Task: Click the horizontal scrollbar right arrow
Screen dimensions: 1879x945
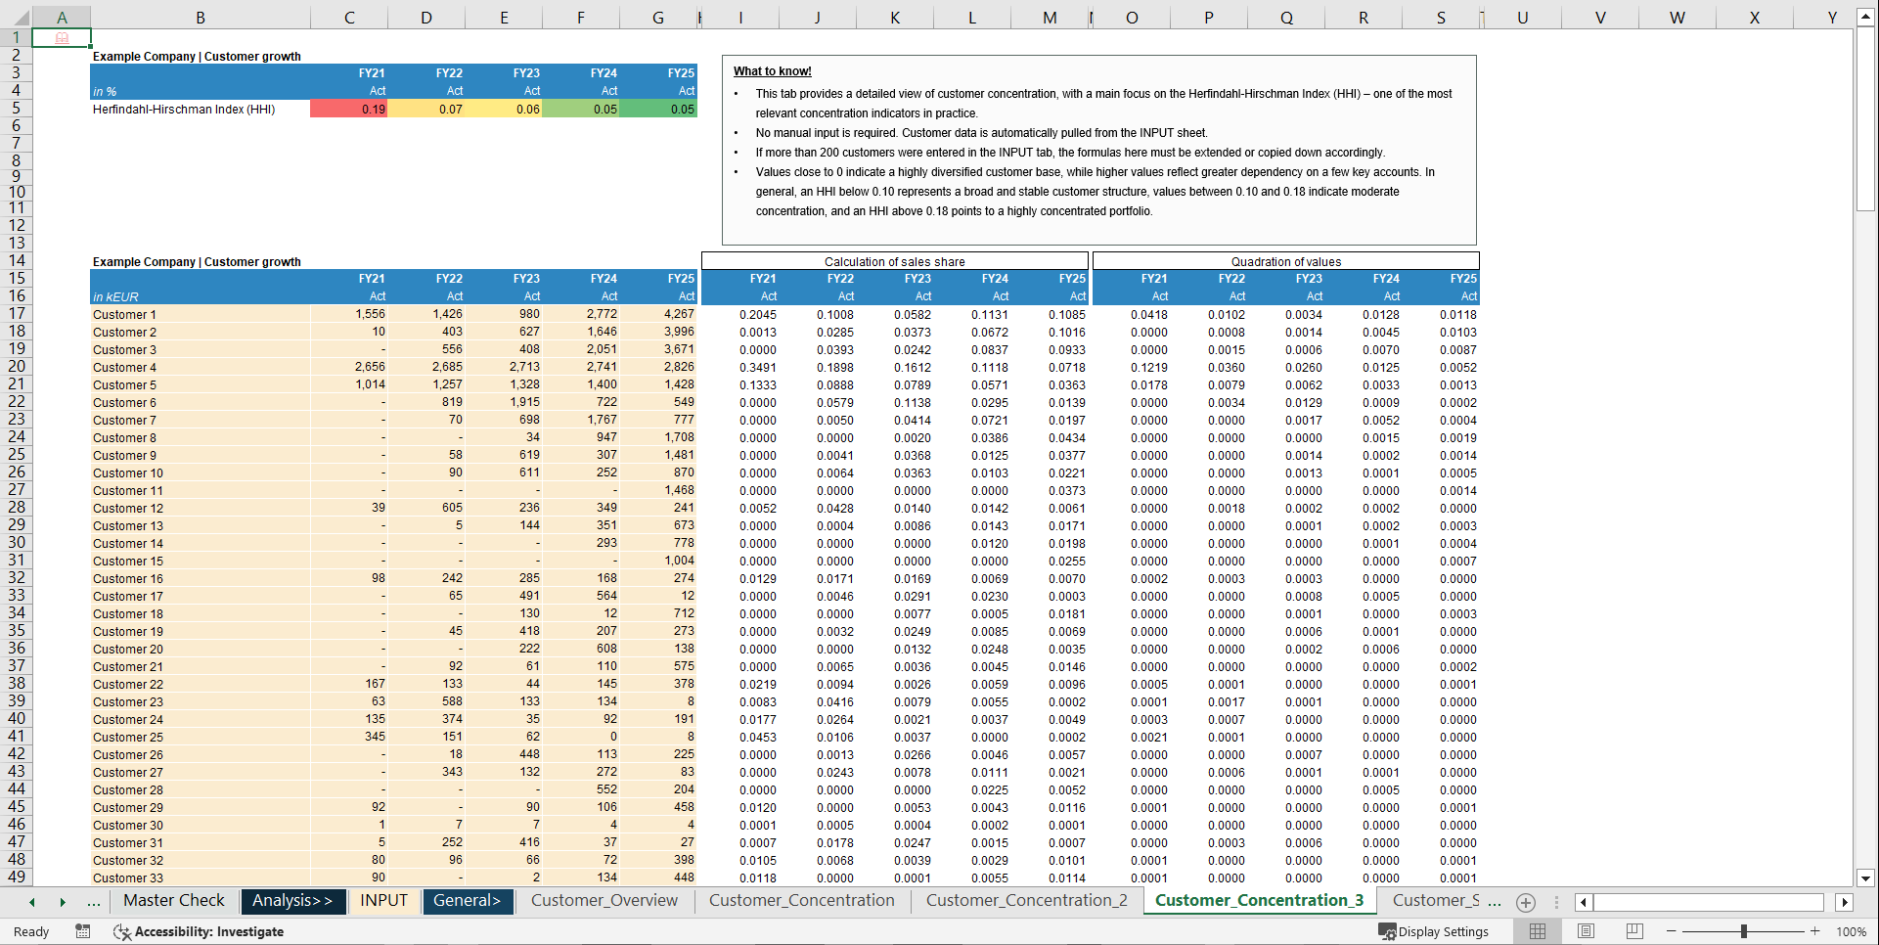Action: [x=1843, y=902]
